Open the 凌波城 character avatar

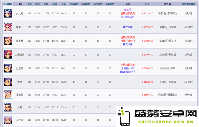8,95
